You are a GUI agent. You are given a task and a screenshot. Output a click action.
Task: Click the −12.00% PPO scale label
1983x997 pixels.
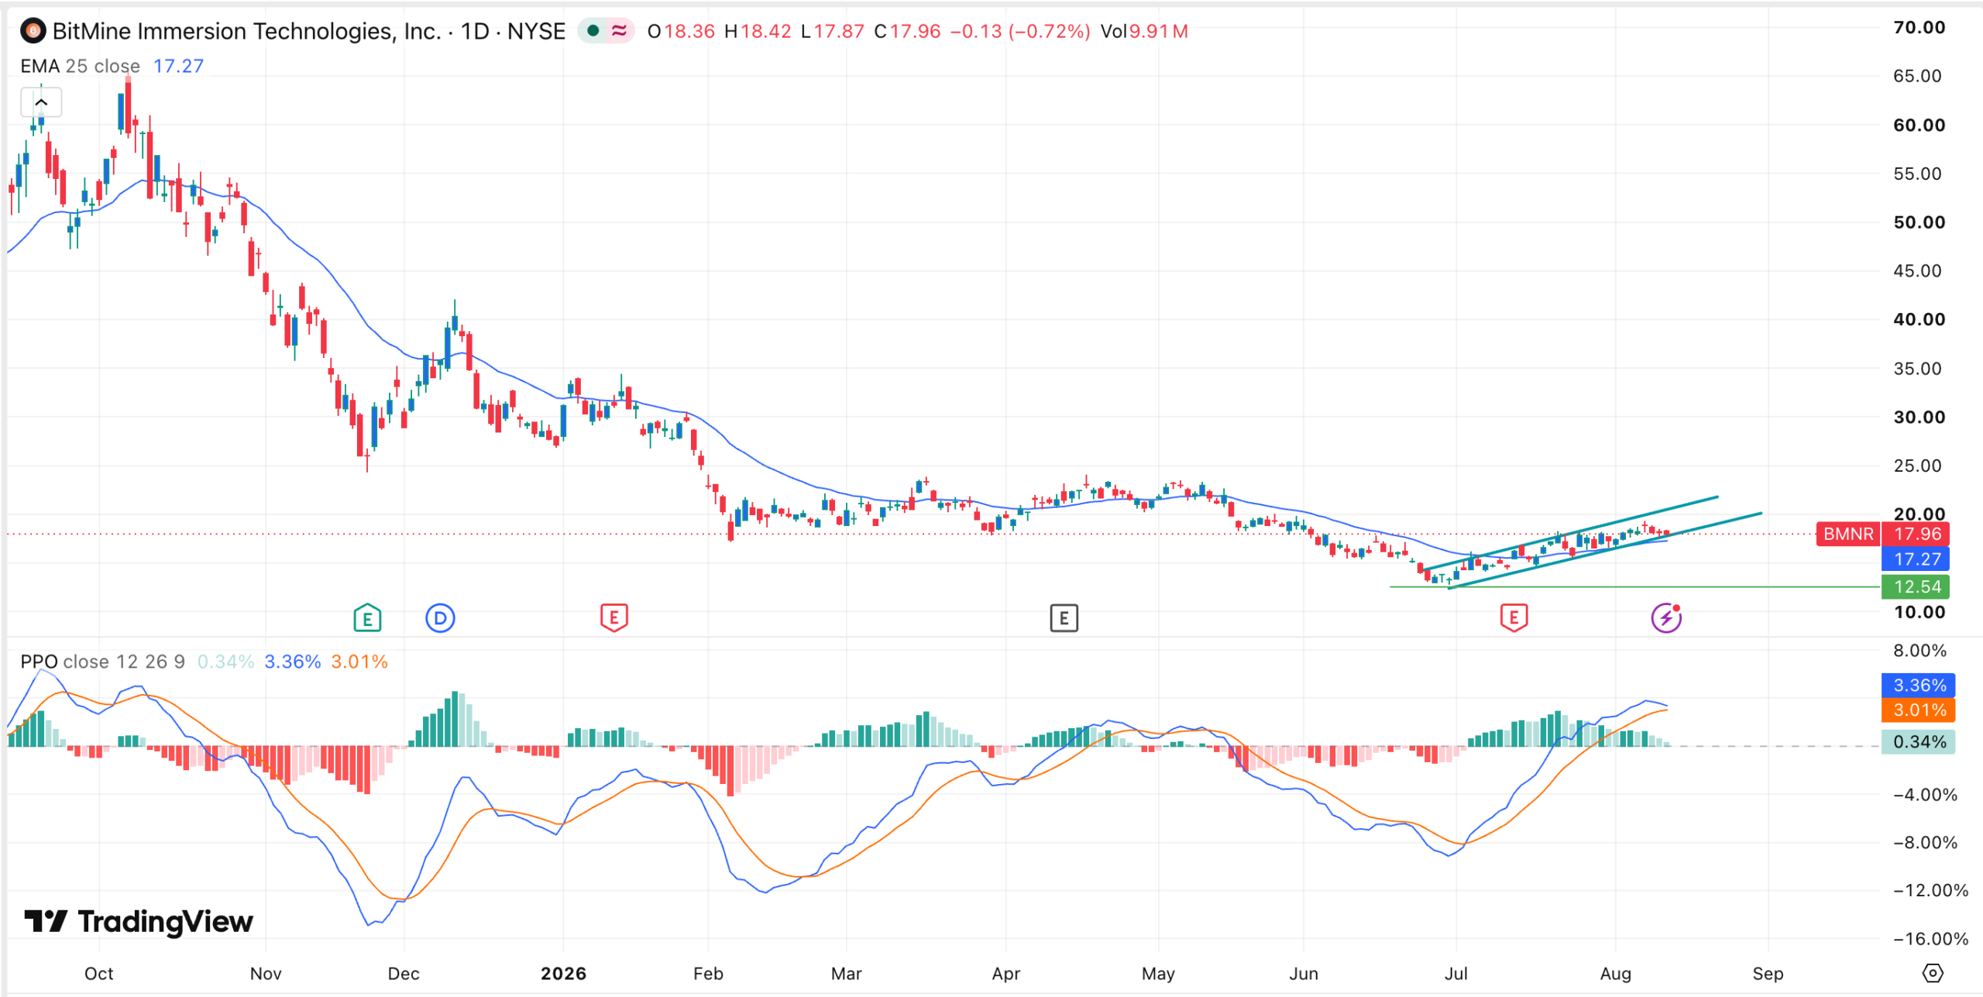pyautogui.click(x=1930, y=890)
